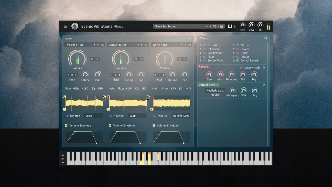Image resolution: width=332 pixels, height=187 pixels.
Task: Randomize preset with shuffle icon in preset bar
Action: pyautogui.click(x=214, y=26)
